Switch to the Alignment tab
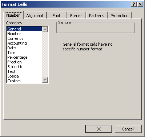The height and width of the screenshot is (137, 145). click(35, 16)
